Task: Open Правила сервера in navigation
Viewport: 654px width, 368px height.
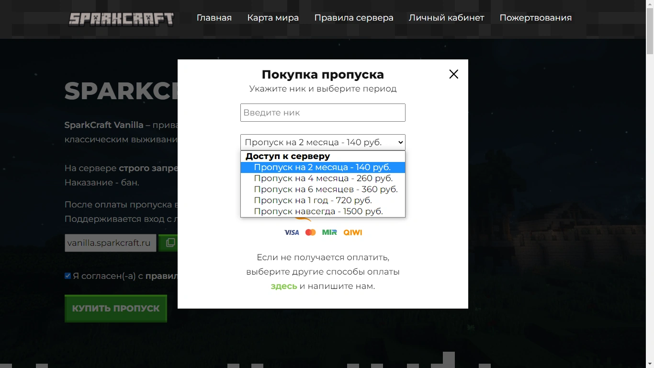Action: point(354,18)
